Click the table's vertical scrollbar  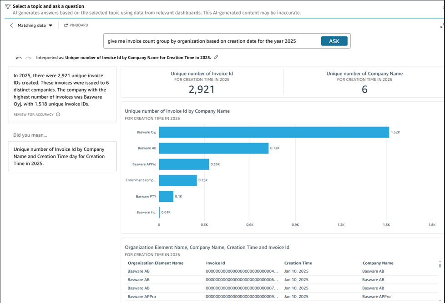(x=440, y=265)
